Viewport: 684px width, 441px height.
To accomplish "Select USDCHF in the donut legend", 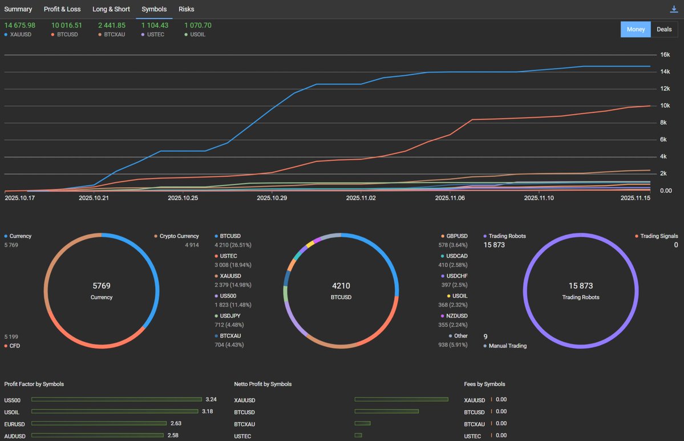I will [454, 276].
